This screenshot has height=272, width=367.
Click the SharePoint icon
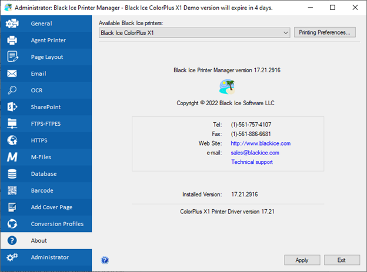[12, 107]
